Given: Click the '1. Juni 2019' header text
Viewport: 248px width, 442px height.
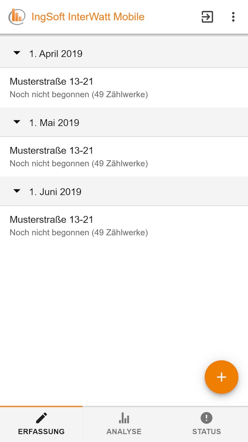Looking at the screenshot, I should coord(55,192).
